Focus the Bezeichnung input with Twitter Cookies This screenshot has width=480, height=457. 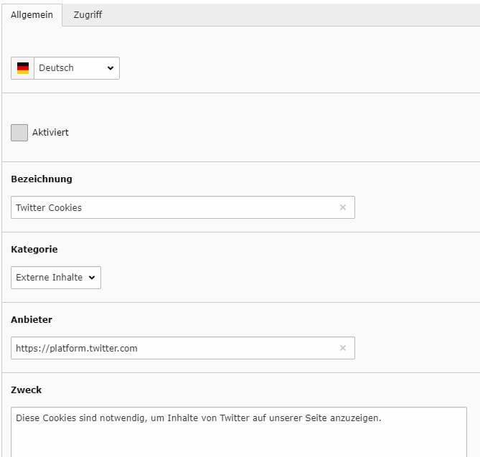click(x=172, y=207)
